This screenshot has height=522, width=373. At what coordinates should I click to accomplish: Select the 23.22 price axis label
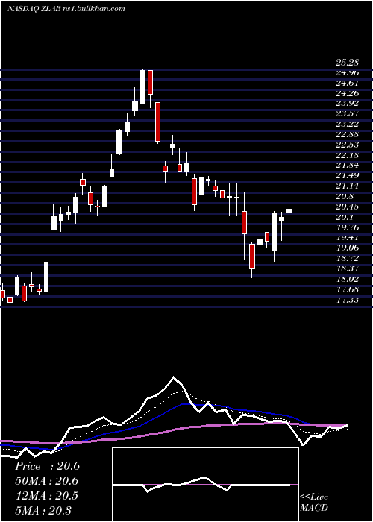click(x=346, y=125)
